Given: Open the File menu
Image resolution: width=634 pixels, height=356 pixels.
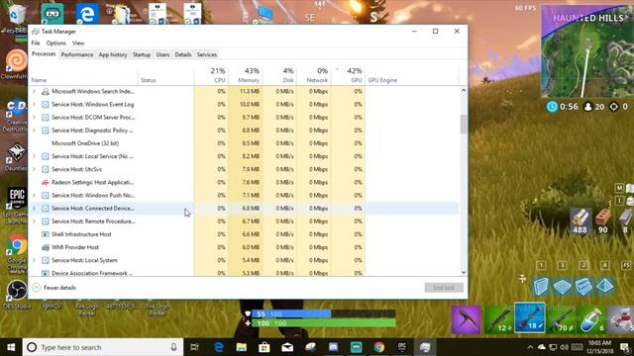Looking at the screenshot, I should click(36, 43).
